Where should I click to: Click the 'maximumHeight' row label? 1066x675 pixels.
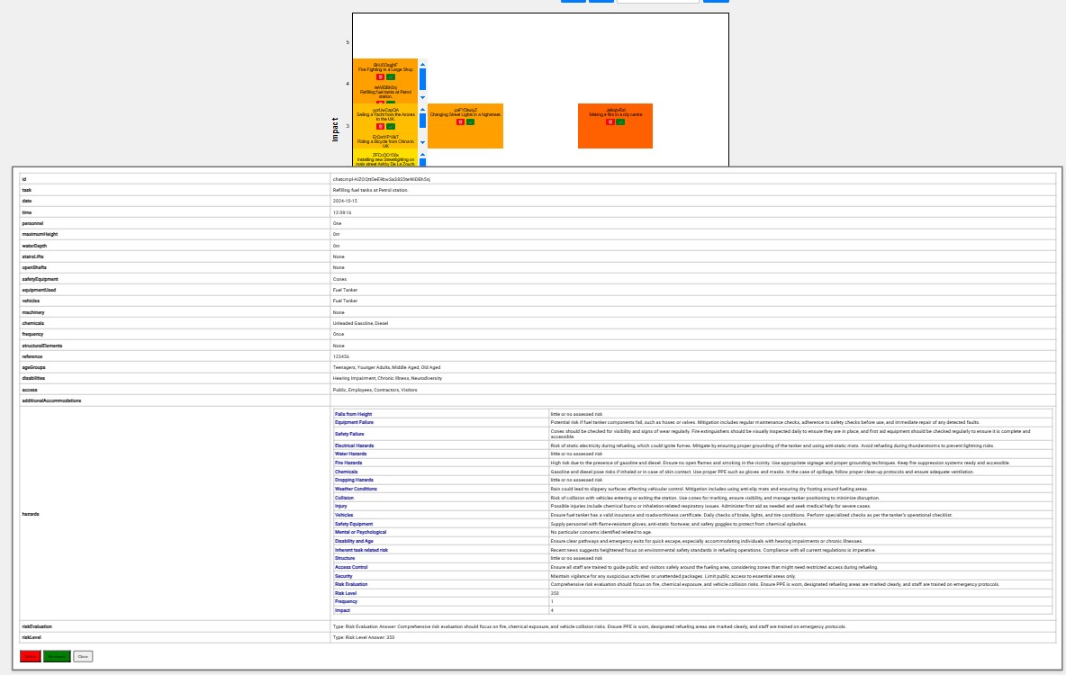click(x=40, y=235)
